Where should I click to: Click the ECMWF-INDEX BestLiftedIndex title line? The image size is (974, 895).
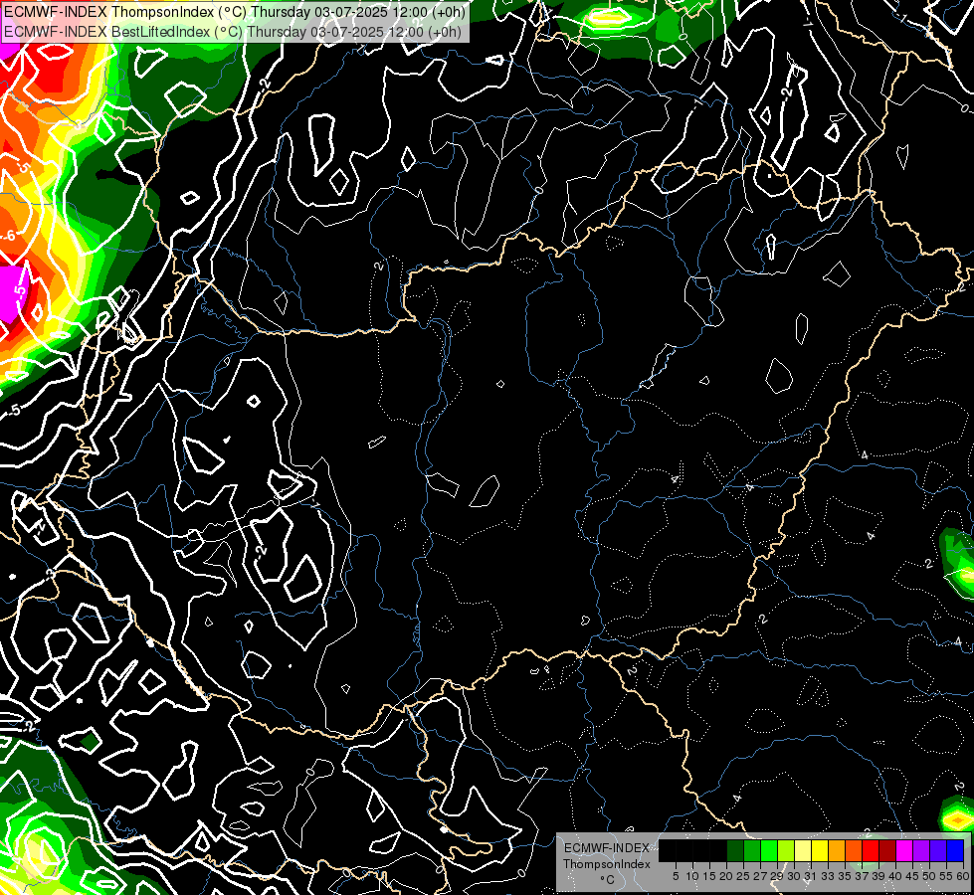[x=233, y=32]
